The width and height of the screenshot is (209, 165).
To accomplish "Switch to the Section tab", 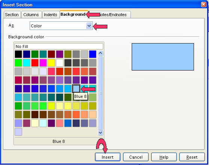I will [x=12, y=15].
